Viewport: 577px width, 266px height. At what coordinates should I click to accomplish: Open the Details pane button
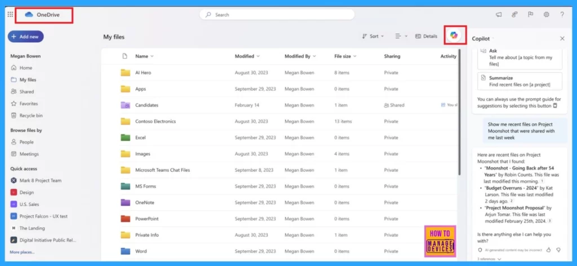(426, 36)
